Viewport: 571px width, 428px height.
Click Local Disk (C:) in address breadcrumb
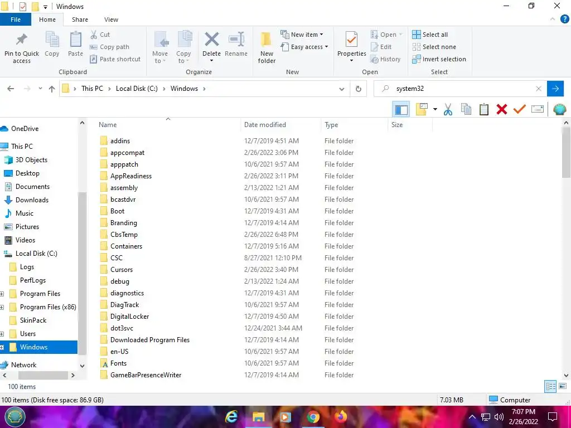click(x=137, y=89)
